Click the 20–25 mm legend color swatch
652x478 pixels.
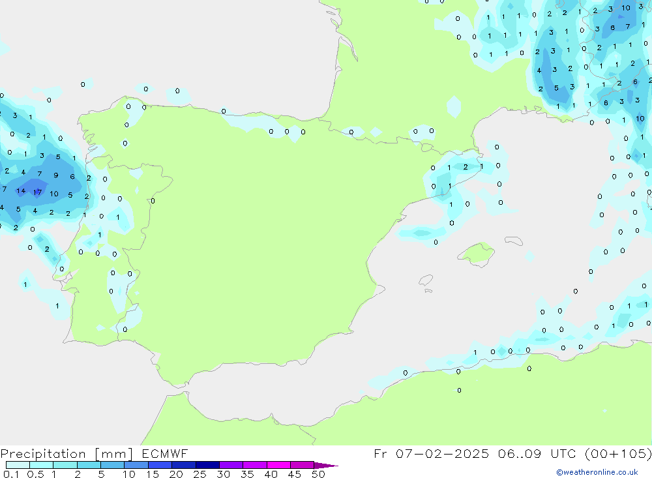click(184, 465)
